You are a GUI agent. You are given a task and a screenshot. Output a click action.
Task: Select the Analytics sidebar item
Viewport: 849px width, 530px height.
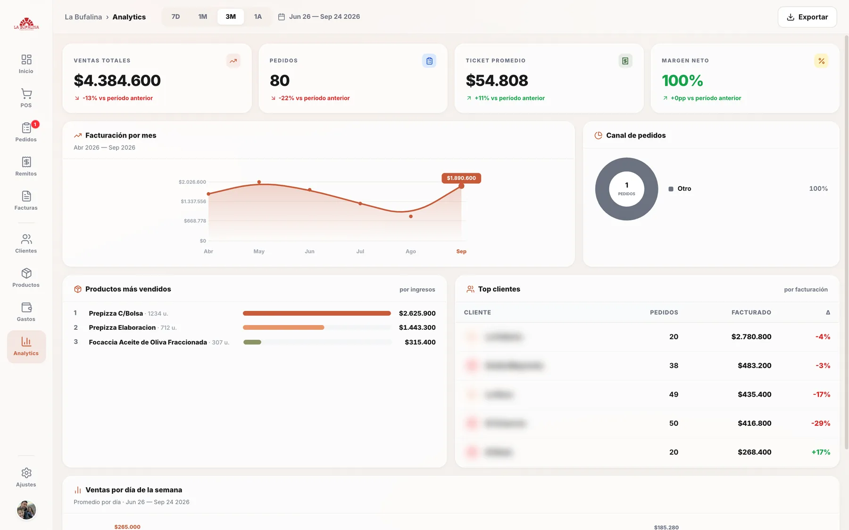coord(26,346)
